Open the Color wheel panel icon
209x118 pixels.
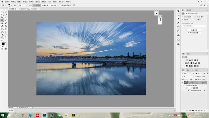pos(179,40)
